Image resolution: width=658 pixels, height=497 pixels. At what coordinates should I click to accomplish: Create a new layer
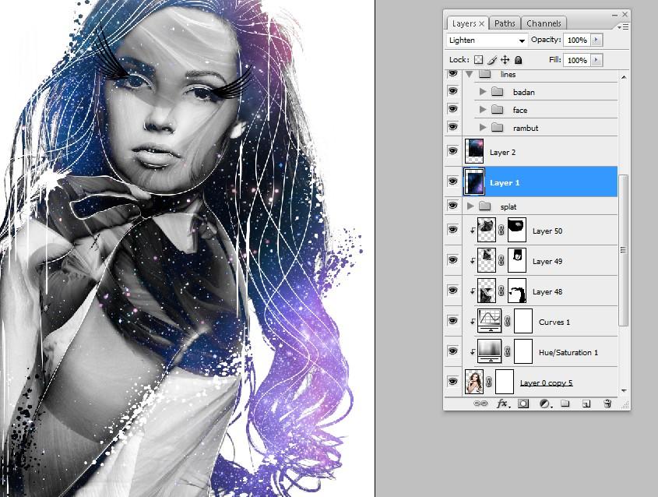coord(586,404)
